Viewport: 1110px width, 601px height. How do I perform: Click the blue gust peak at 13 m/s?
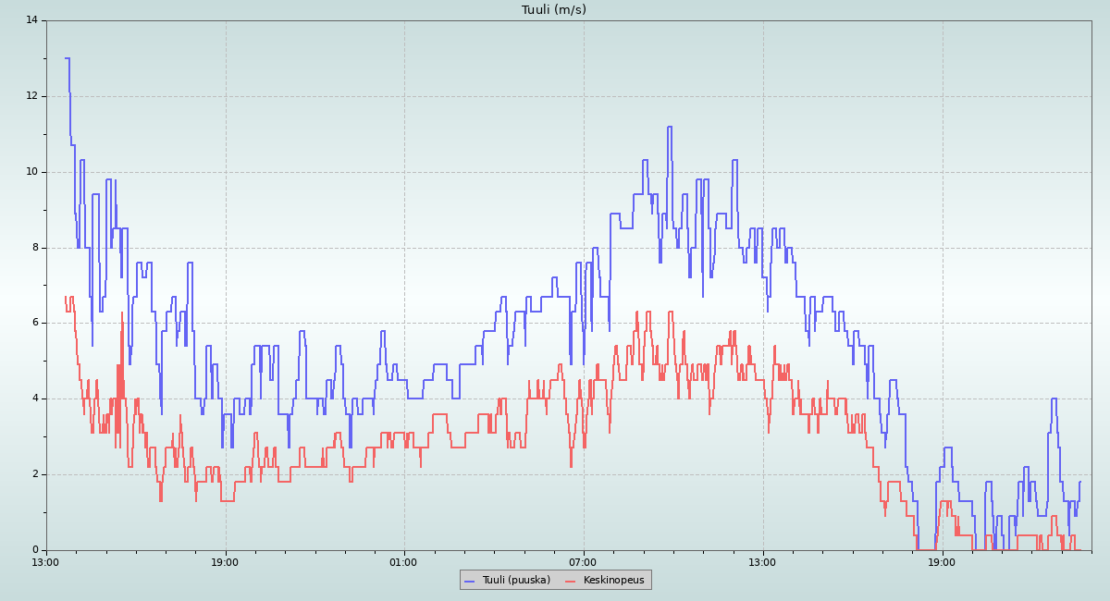click(x=67, y=58)
